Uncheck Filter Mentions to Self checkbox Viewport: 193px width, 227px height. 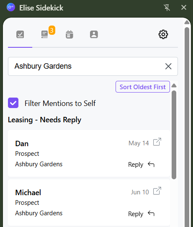(13, 103)
